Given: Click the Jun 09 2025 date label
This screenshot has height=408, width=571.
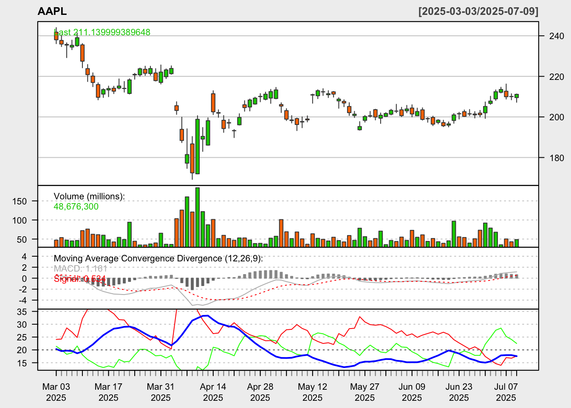Looking at the screenshot, I should (x=412, y=392).
